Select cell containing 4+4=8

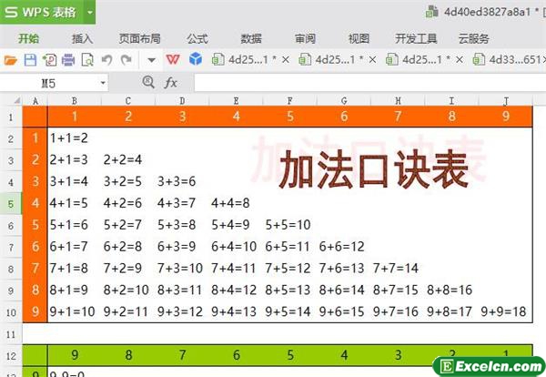click(x=236, y=203)
